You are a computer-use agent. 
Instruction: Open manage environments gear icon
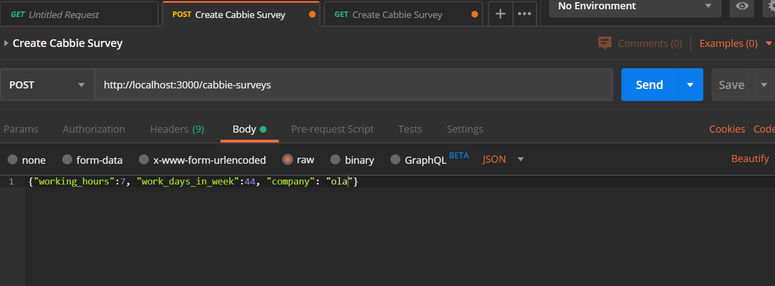pos(770,6)
